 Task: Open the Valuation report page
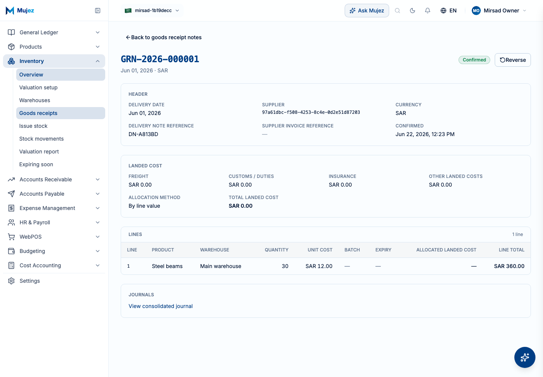click(x=39, y=152)
